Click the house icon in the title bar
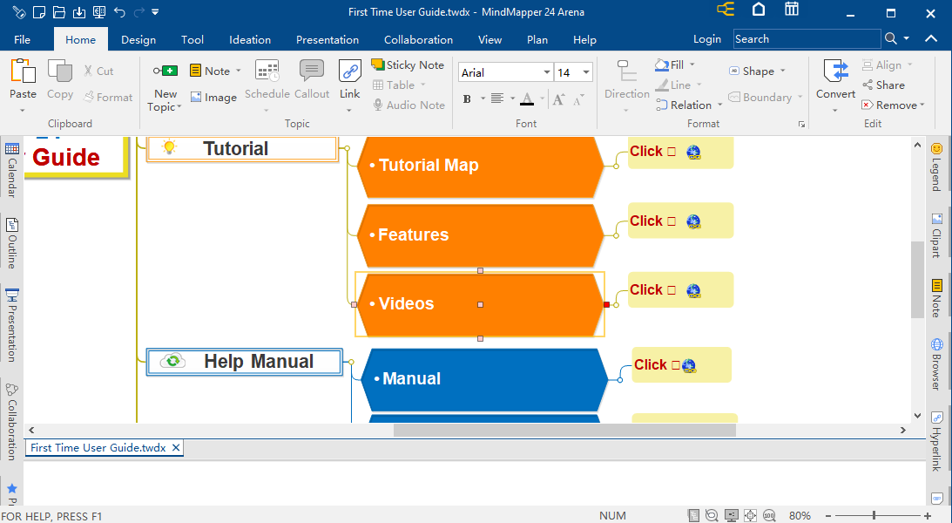 coord(759,9)
